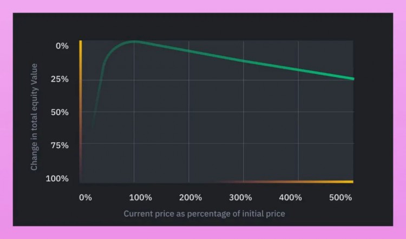The width and height of the screenshot is (406, 239).
Task: Click where the curve crosses the 200% gridline
Action: pyautogui.click(x=188, y=51)
